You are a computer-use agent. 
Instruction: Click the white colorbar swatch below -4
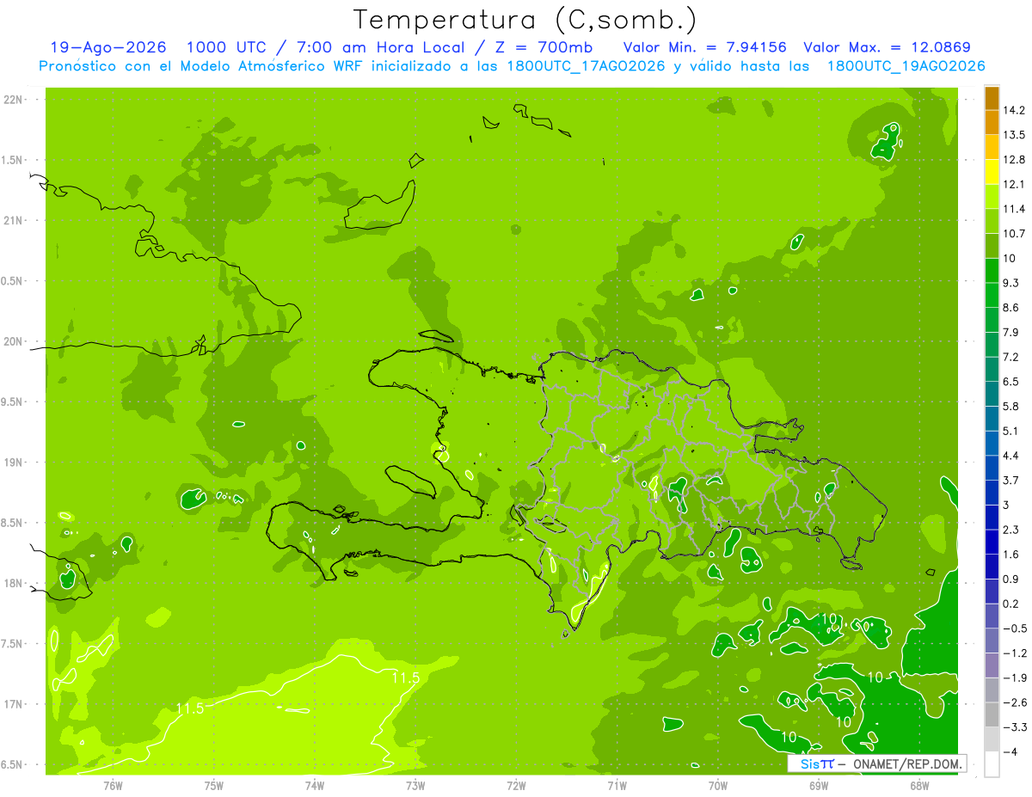coord(992,763)
